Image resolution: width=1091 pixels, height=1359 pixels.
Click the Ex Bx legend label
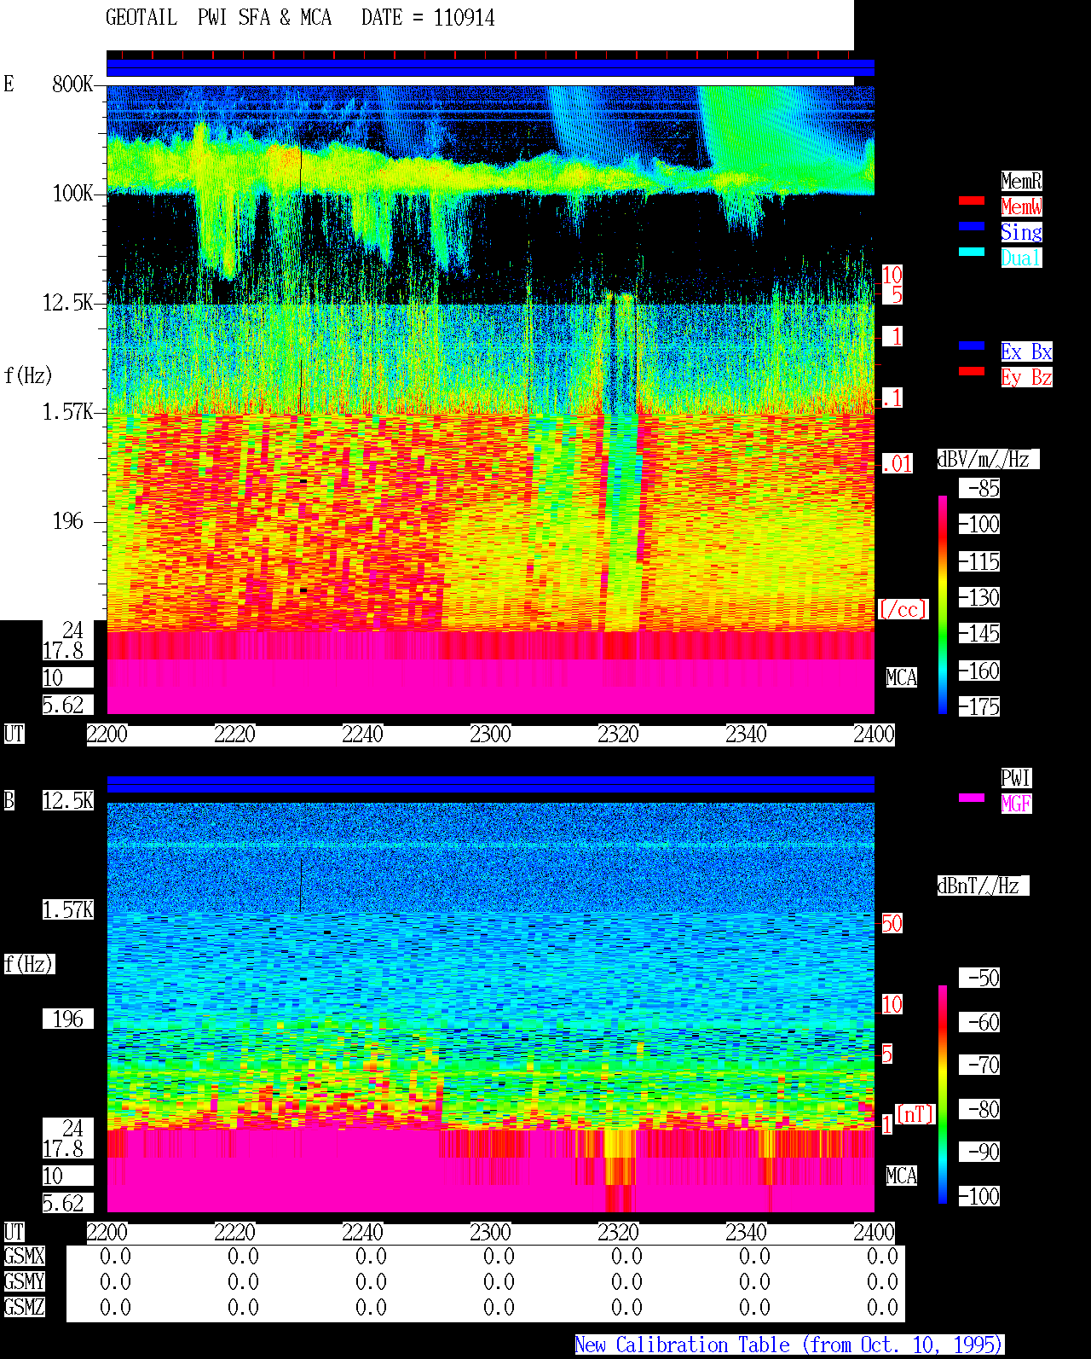(x=1026, y=351)
